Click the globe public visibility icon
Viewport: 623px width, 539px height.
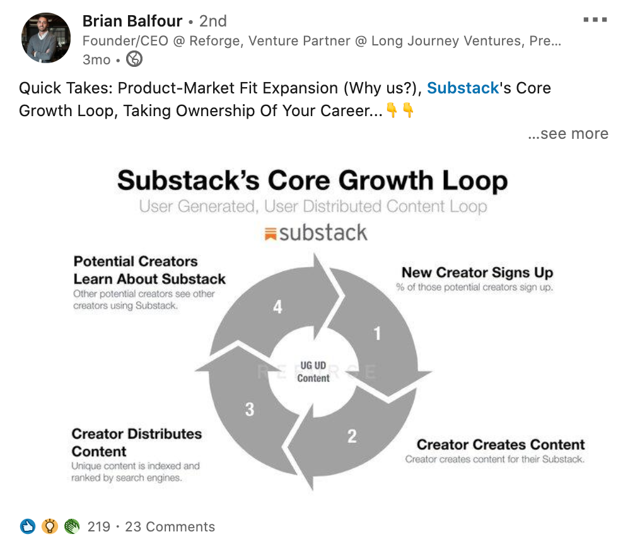click(x=134, y=59)
